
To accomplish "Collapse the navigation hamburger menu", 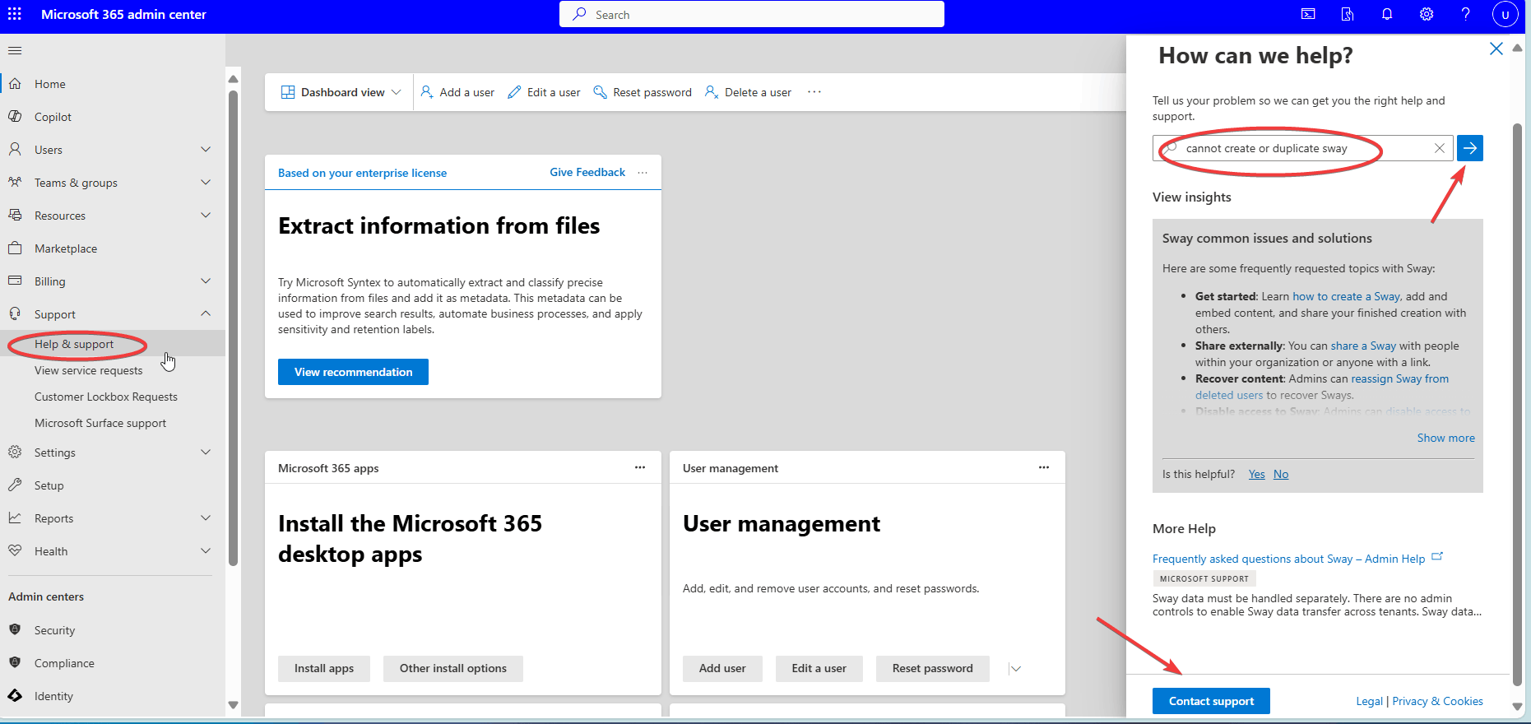I will pyautogui.click(x=15, y=51).
